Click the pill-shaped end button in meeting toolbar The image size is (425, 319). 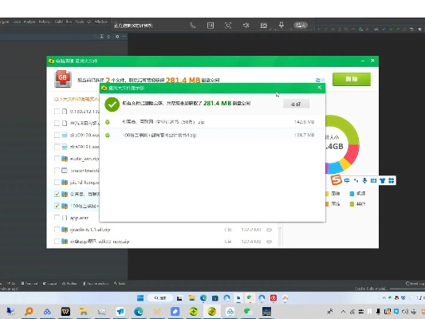coord(301,26)
